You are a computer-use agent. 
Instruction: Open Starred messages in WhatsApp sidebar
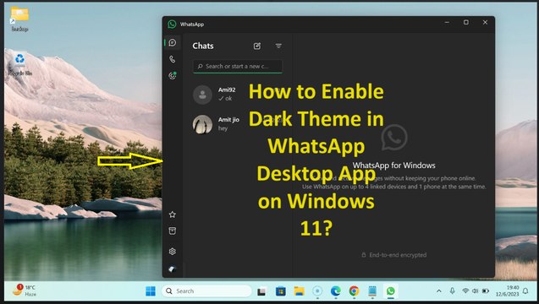(x=173, y=214)
